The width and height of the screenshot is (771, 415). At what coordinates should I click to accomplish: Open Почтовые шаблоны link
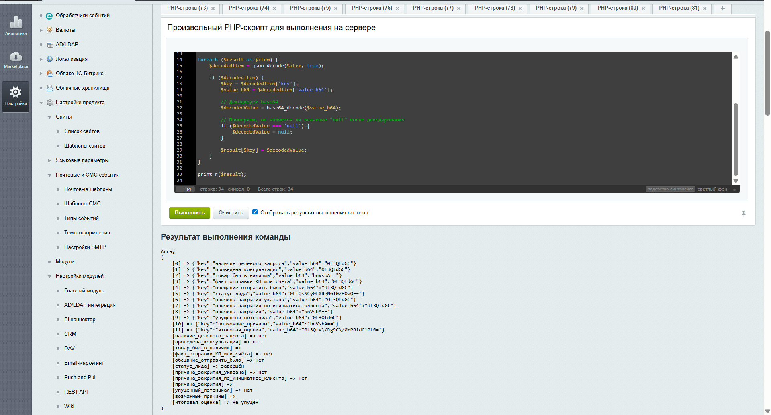coord(88,189)
